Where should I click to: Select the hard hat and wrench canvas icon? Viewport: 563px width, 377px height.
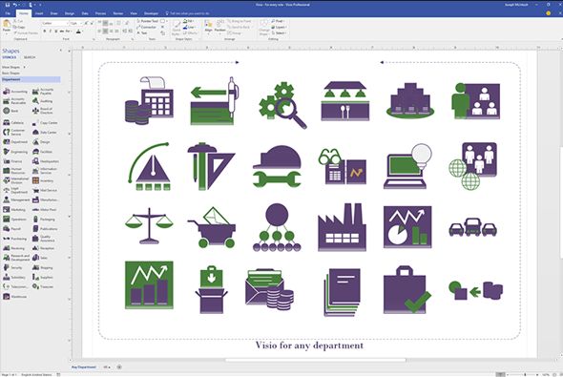pyautogui.click(x=277, y=166)
